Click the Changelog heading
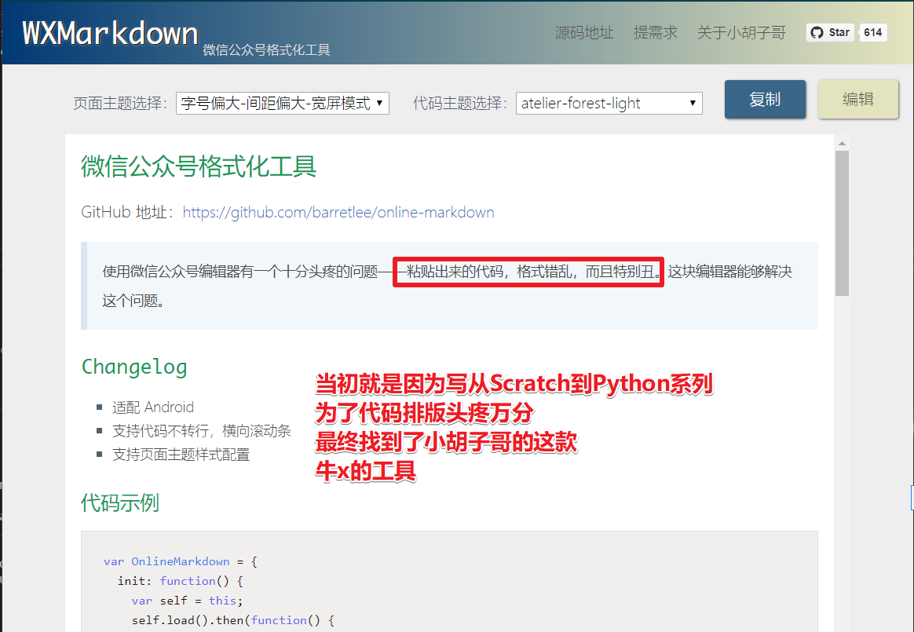 (x=134, y=367)
